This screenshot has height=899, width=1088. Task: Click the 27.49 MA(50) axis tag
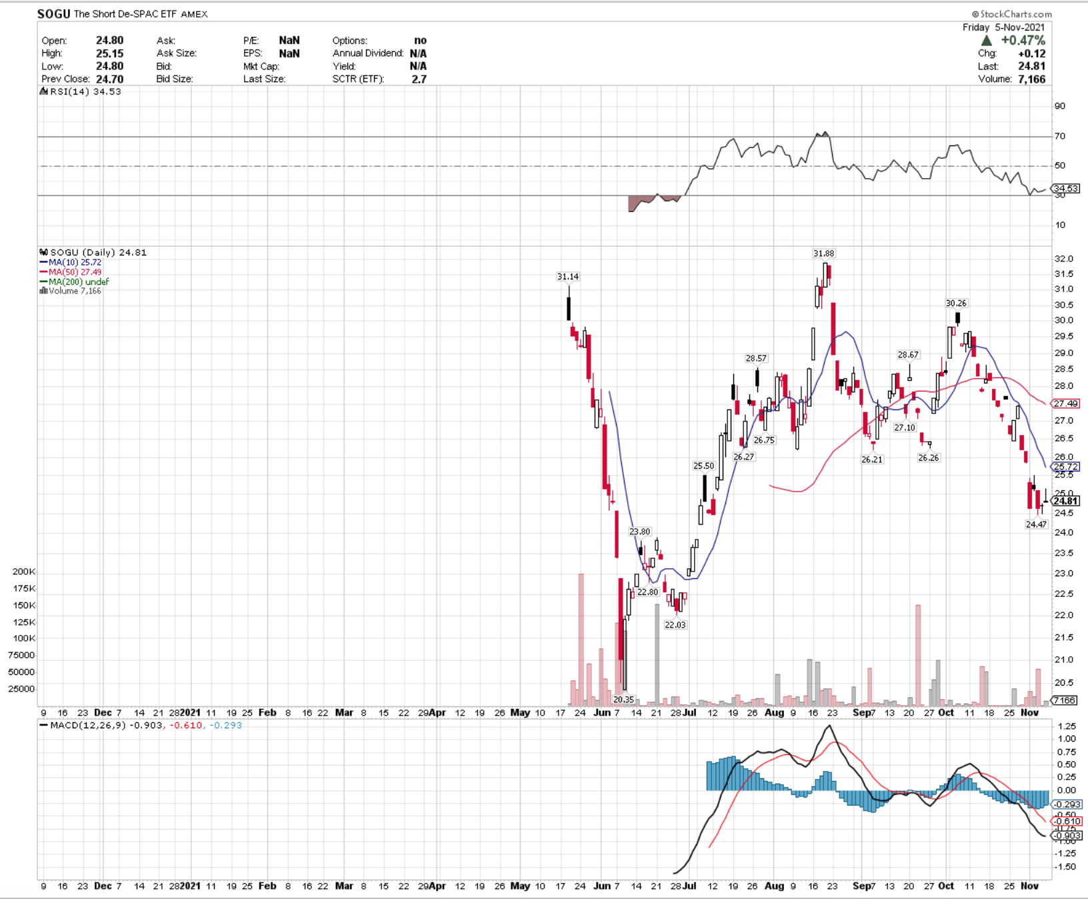click(1065, 403)
